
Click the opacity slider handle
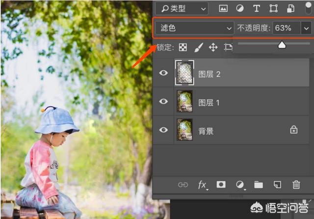click(282, 44)
